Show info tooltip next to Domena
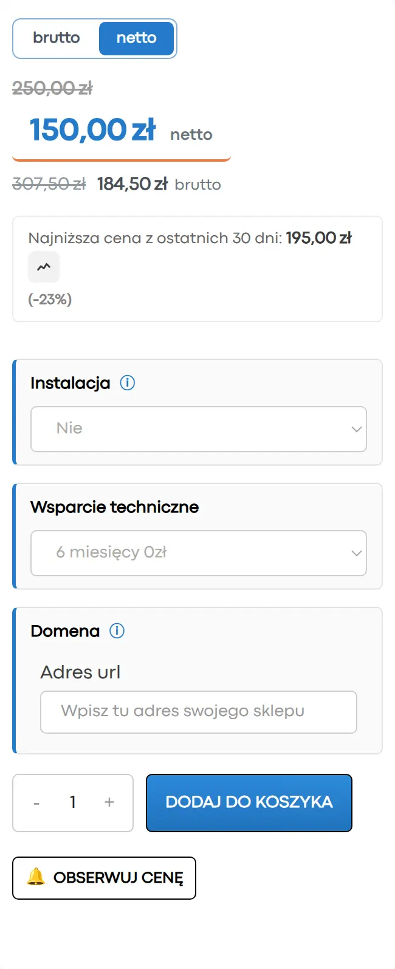 pyautogui.click(x=117, y=631)
